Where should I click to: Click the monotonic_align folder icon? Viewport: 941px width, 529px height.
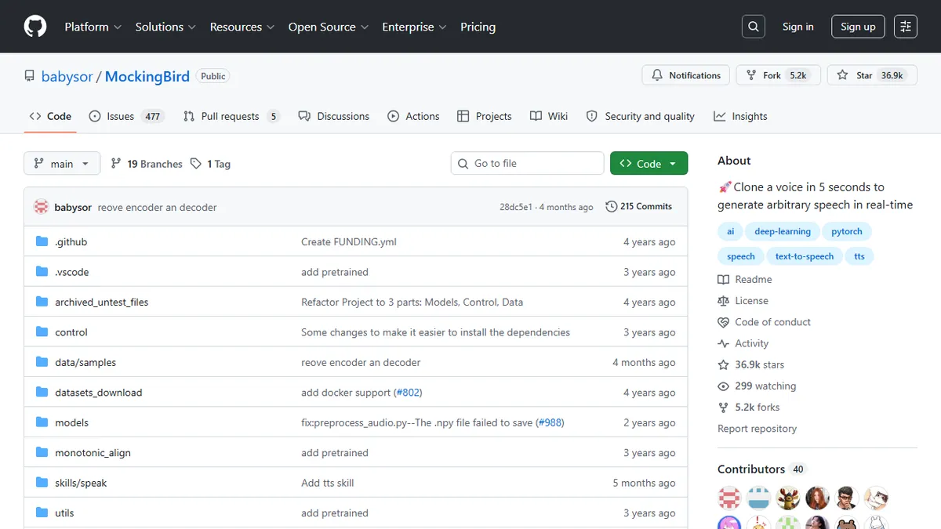click(x=42, y=452)
